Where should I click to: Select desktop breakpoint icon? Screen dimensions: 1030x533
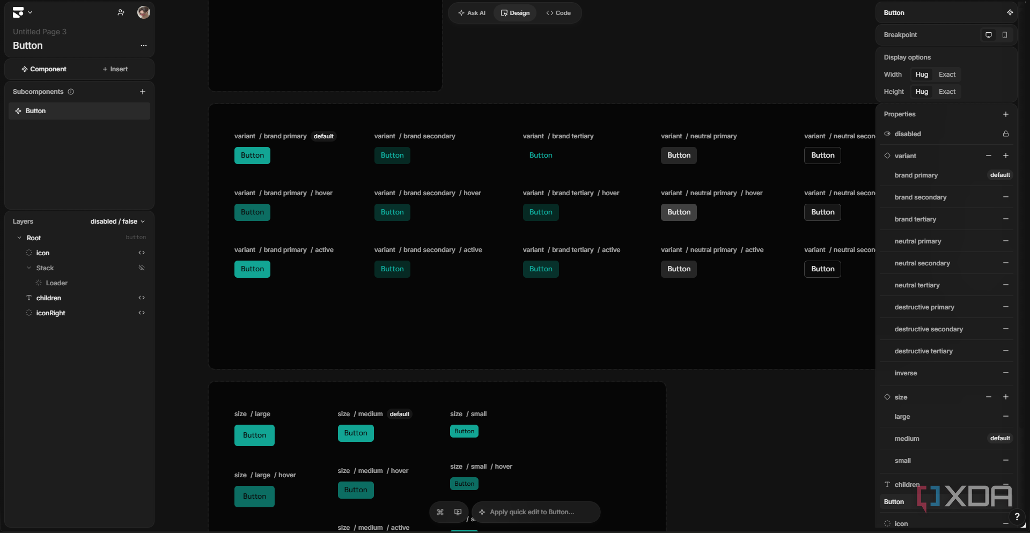click(989, 35)
